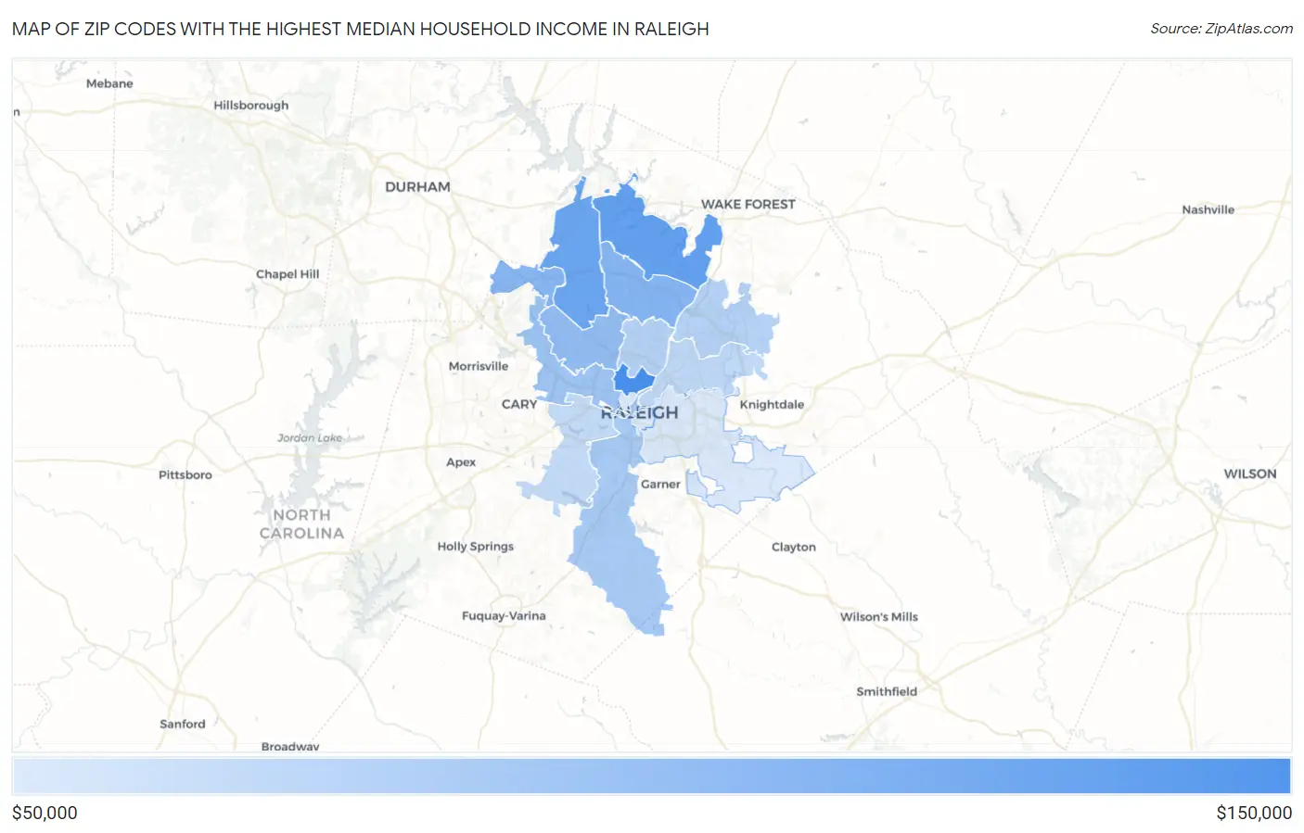Click the $150,000 legend maximum label

click(1254, 813)
